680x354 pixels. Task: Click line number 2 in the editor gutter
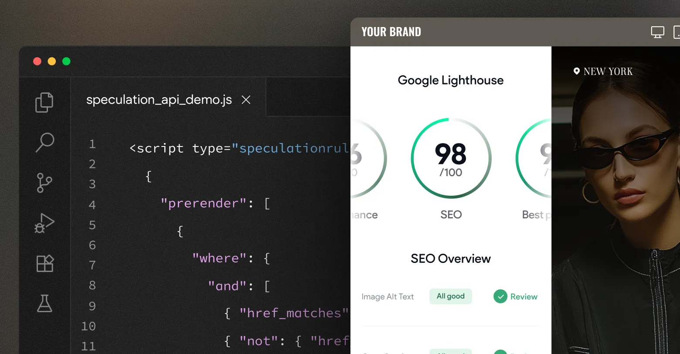pos(92,164)
